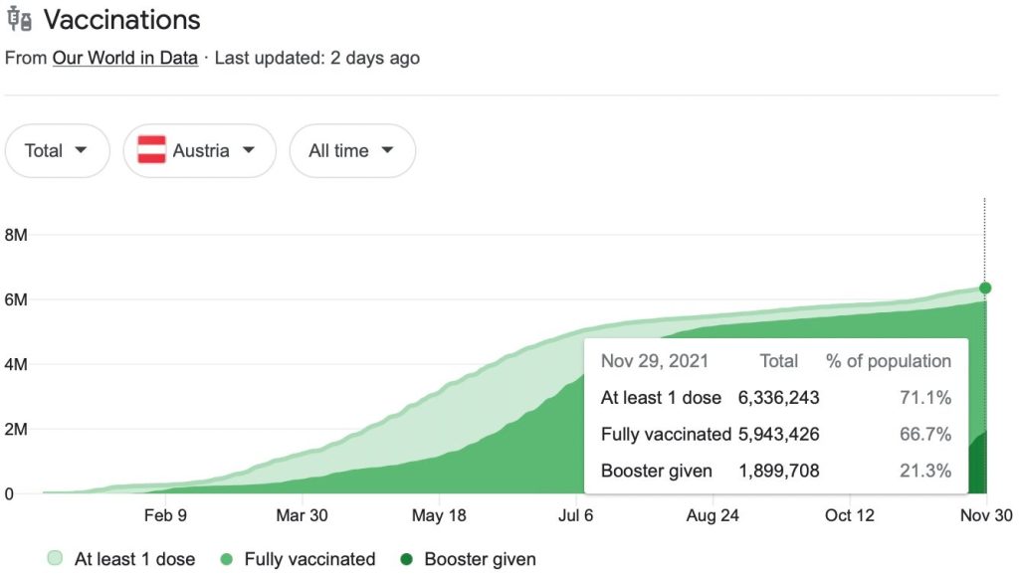Click the light green At least 1 dose legend dot
1019x576 pixels.
pos(55,559)
